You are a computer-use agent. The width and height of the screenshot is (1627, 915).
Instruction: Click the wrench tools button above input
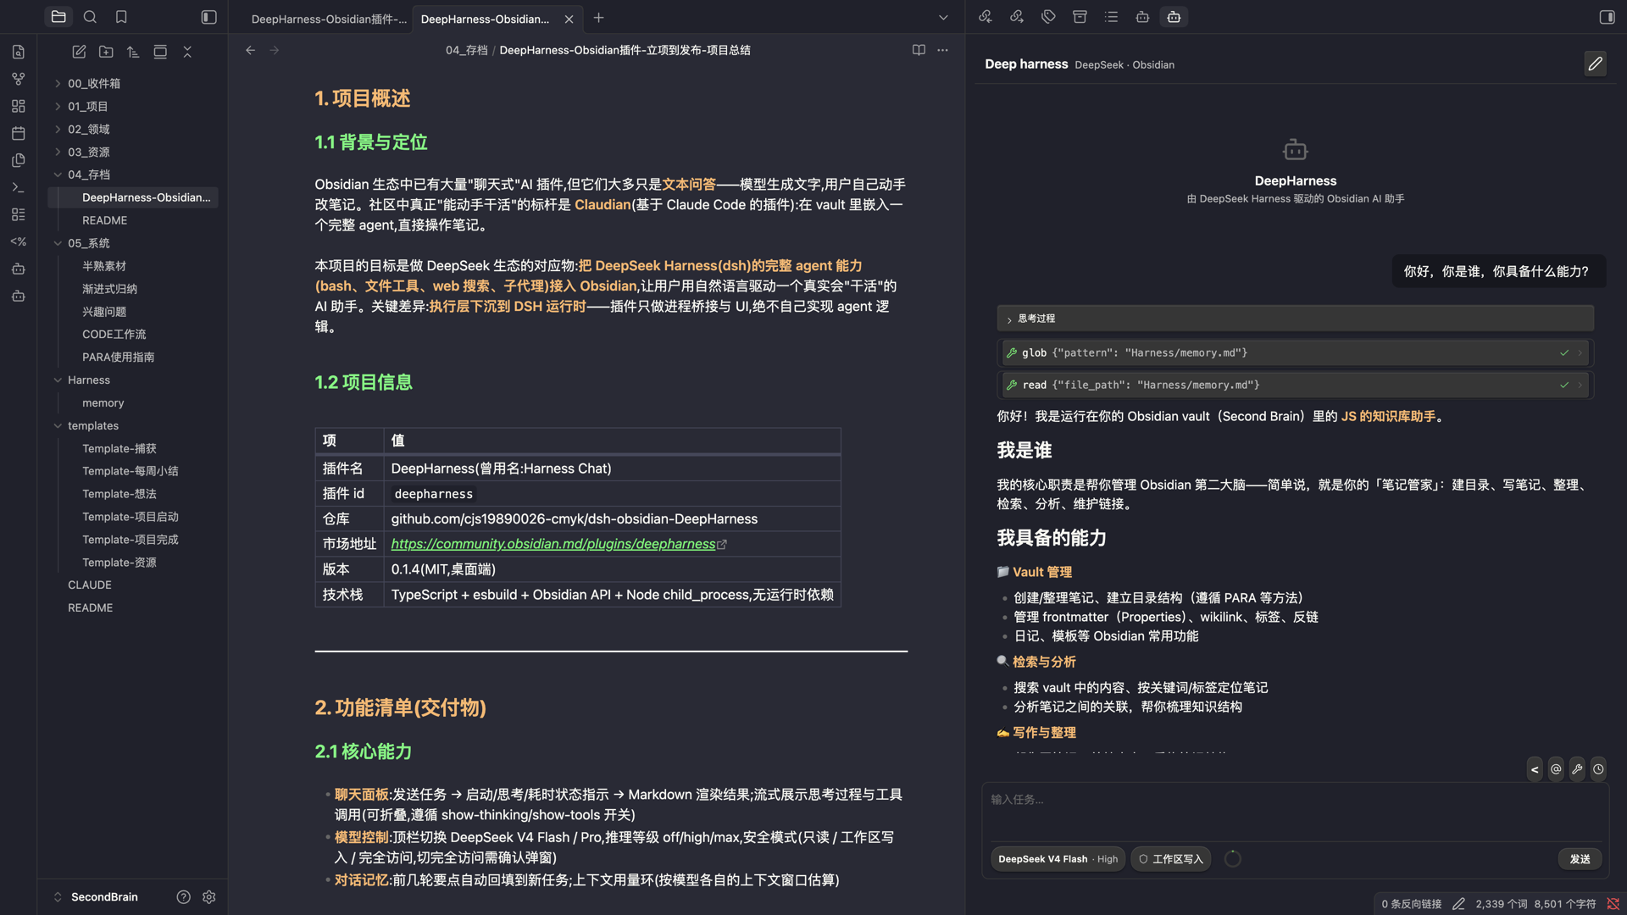click(x=1577, y=769)
